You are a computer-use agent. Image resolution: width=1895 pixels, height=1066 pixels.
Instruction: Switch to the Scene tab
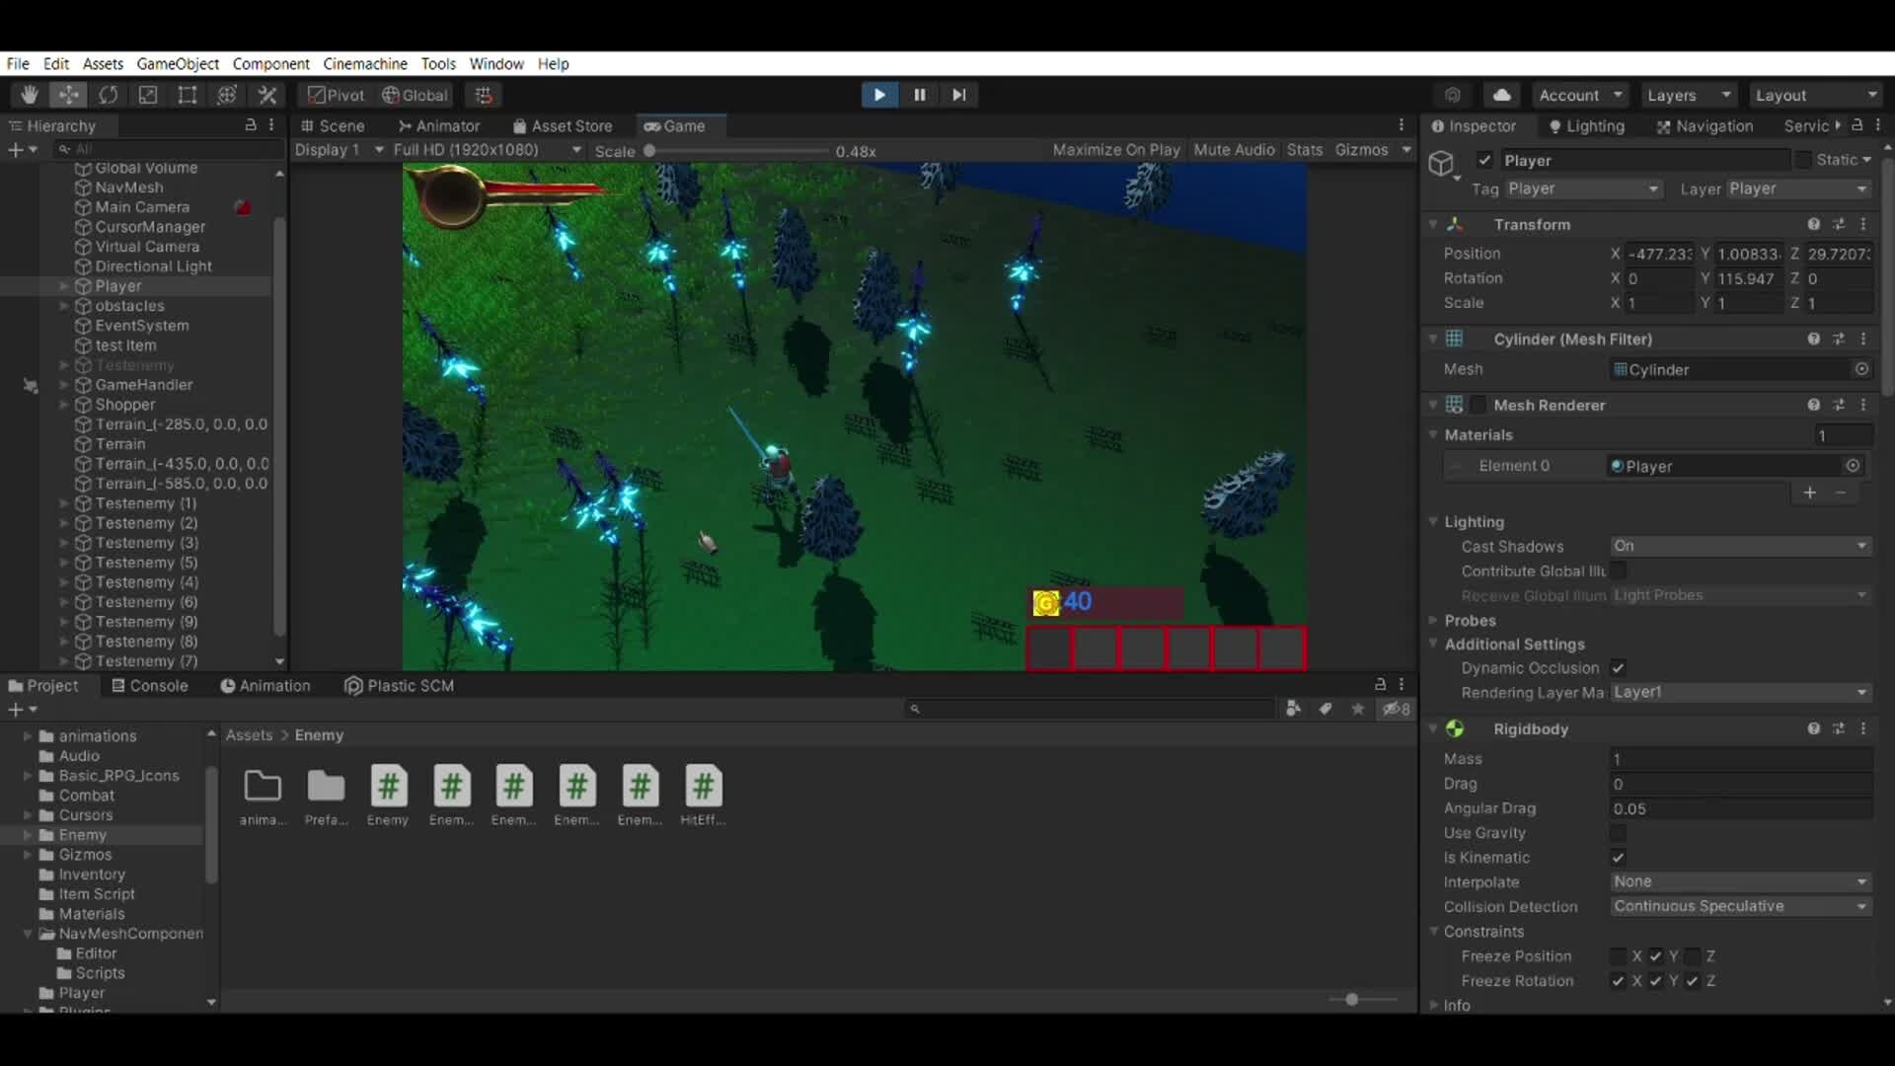pos(333,125)
